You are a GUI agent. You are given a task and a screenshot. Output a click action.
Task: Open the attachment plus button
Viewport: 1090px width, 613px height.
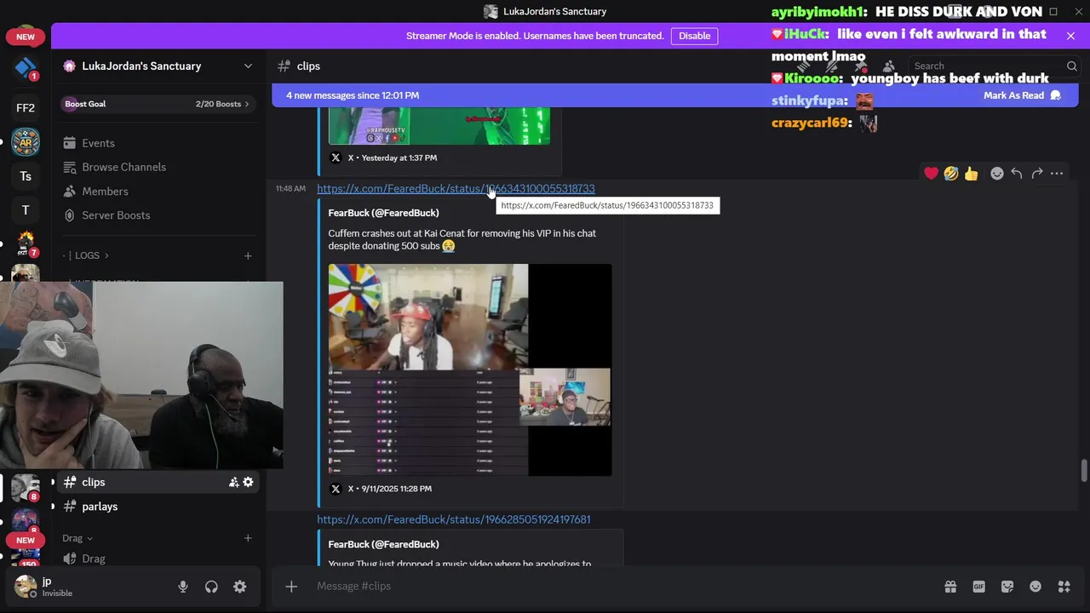click(291, 586)
